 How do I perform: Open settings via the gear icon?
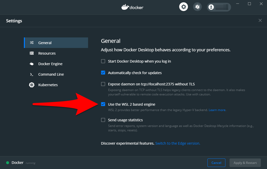pos(183,7)
